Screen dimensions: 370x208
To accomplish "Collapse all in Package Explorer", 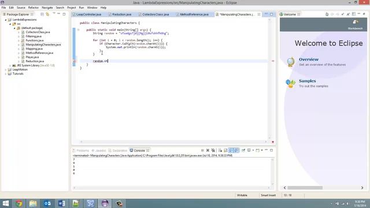I will [x=42, y=14].
